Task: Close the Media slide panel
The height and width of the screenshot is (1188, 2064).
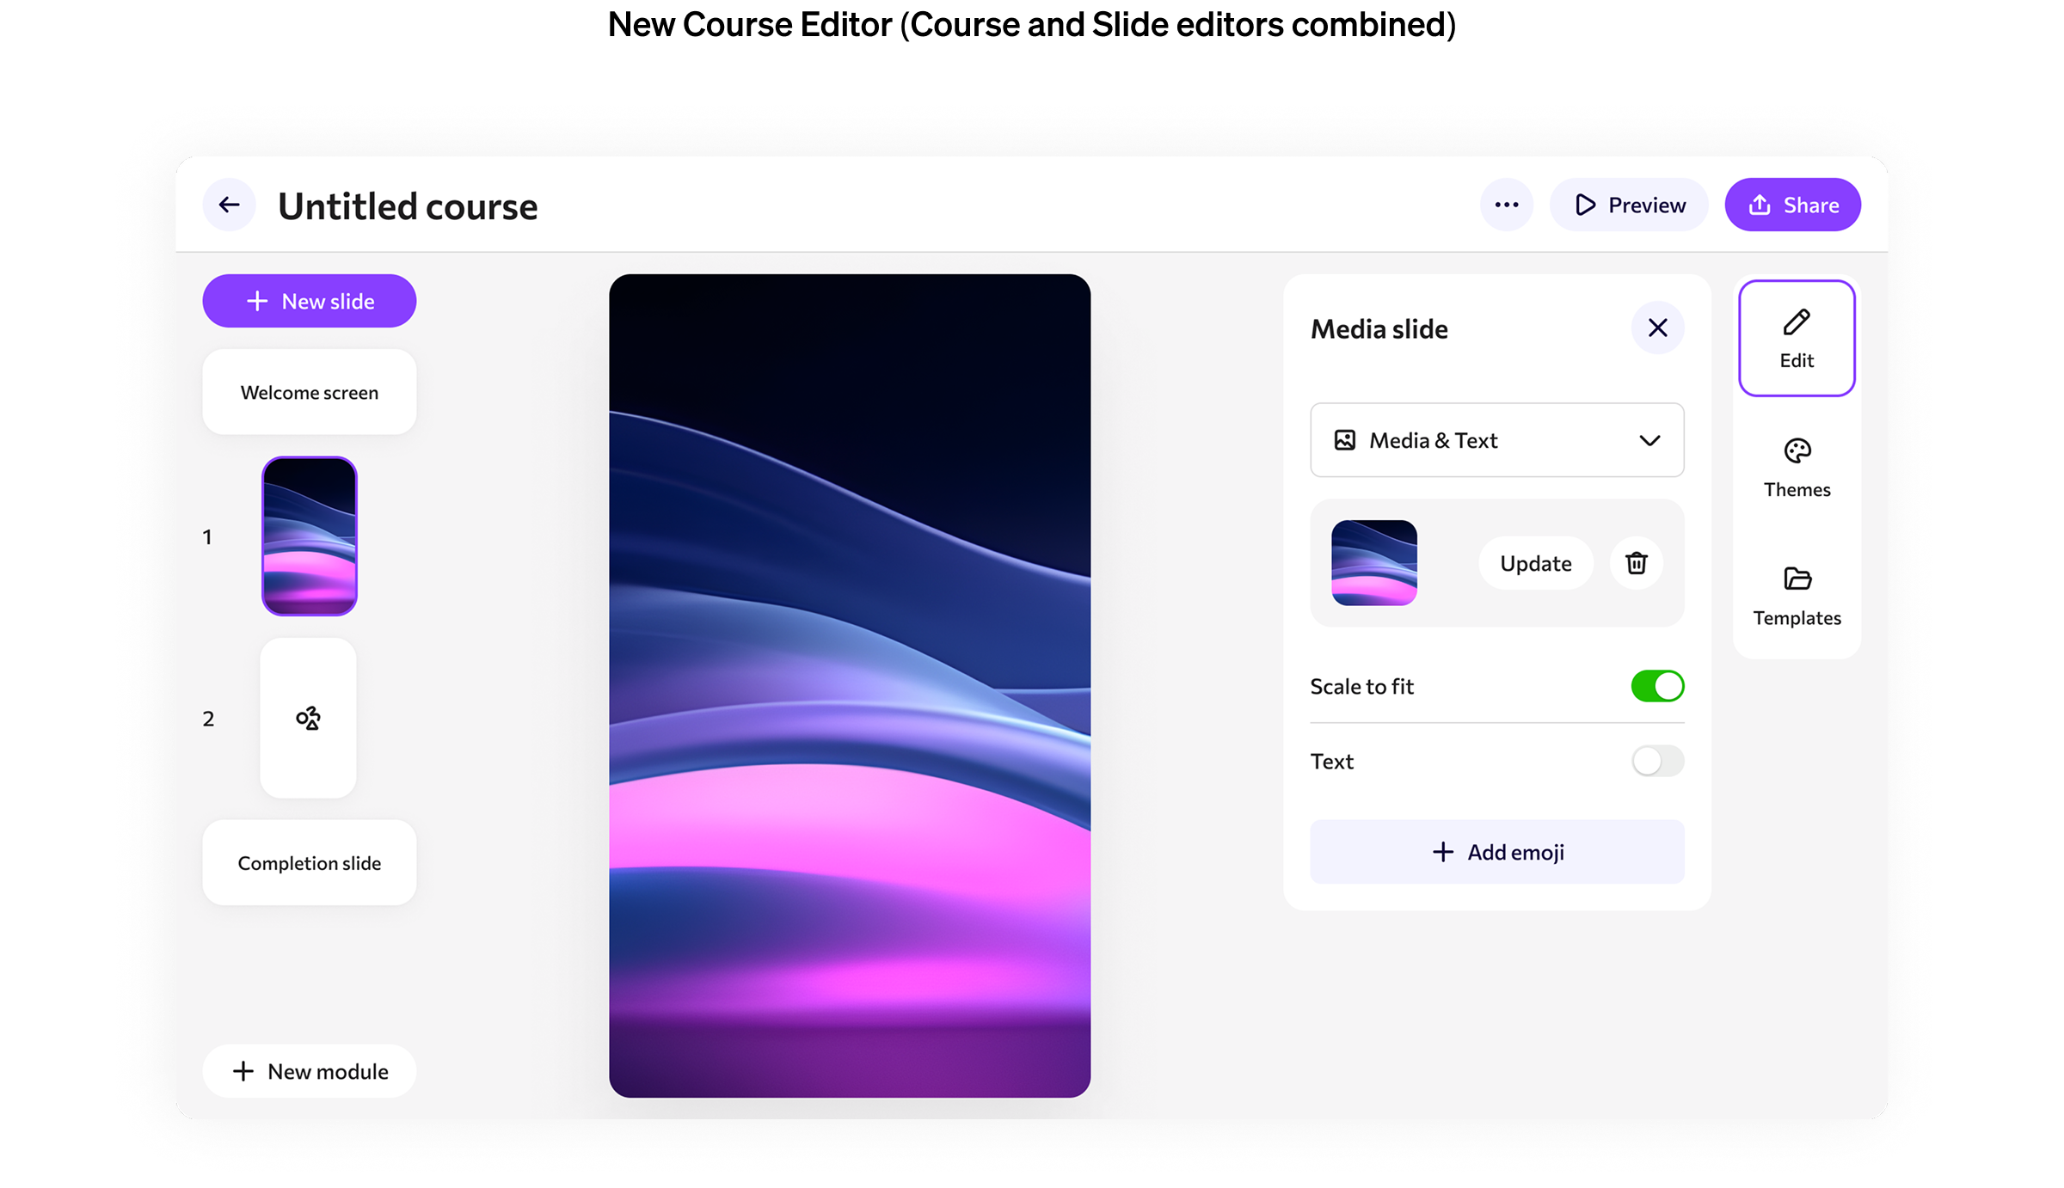Action: tap(1657, 328)
